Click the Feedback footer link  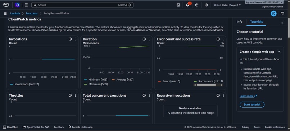pos(59,127)
